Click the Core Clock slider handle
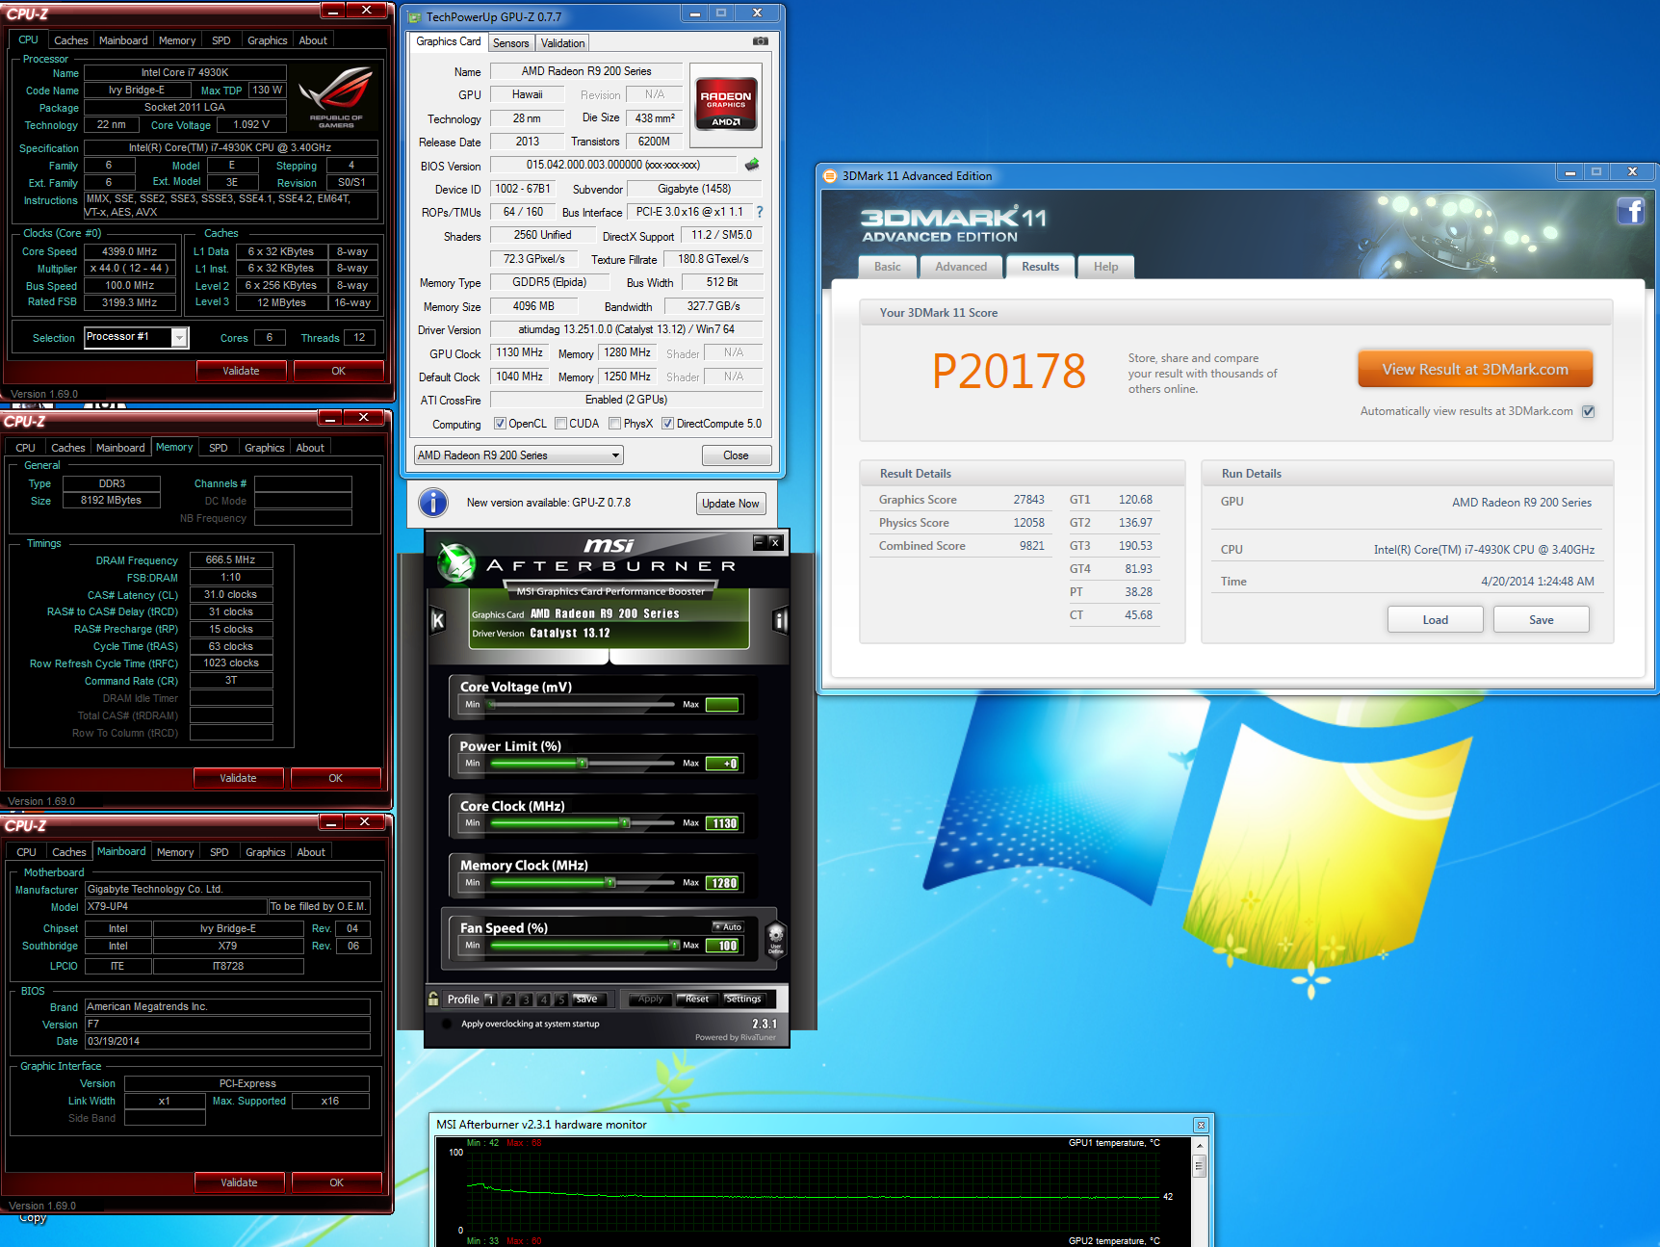The image size is (1660, 1247). [625, 823]
